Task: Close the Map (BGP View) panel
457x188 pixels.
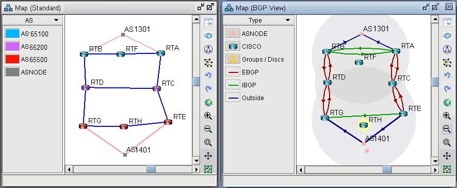Action: coord(449,7)
